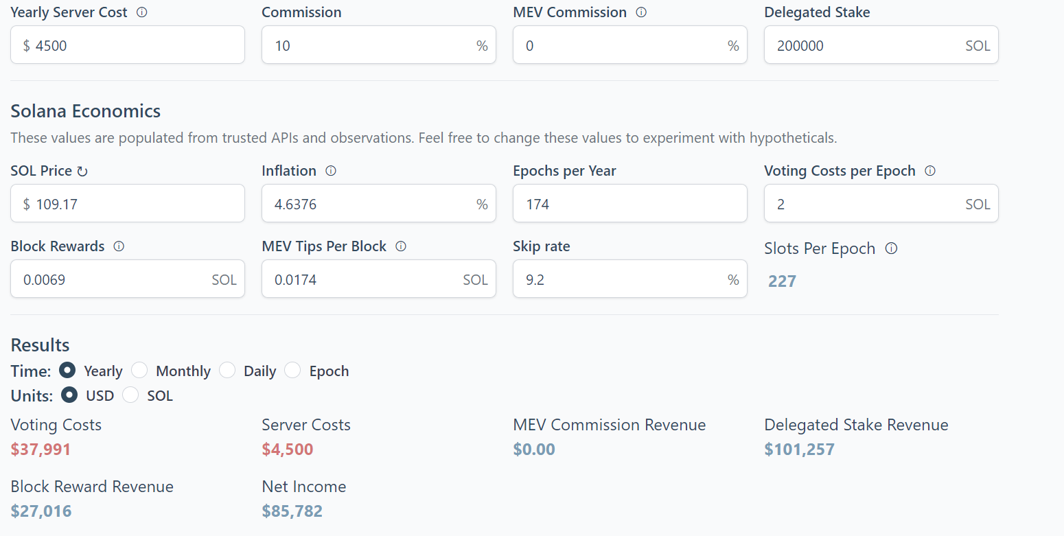Click the MEV Commission Revenue value $0.00
The width and height of the screenshot is (1064, 536).
click(534, 450)
